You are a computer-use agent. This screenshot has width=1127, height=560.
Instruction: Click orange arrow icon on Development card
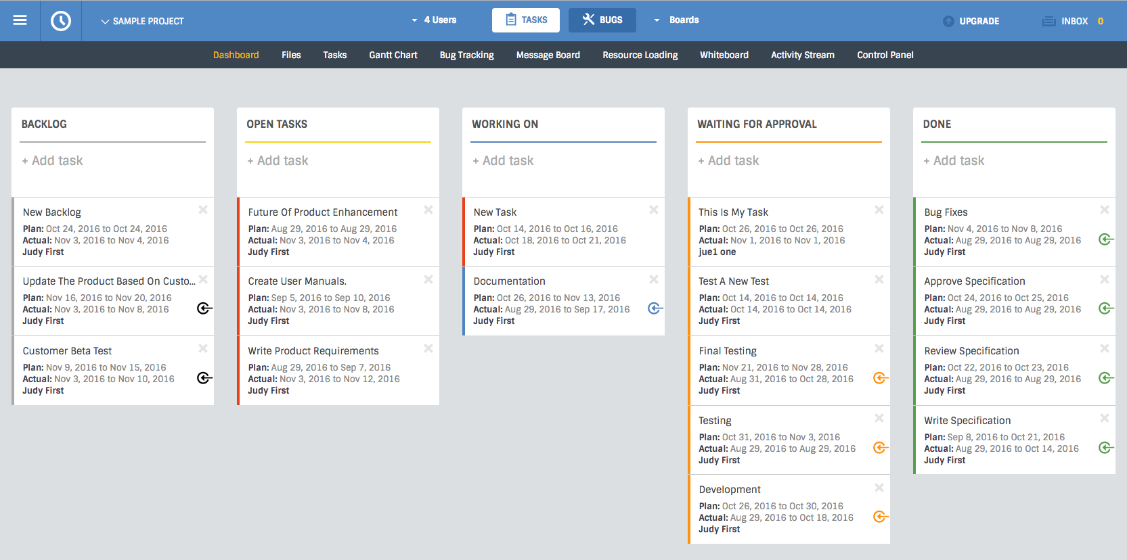tap(881, 517)
